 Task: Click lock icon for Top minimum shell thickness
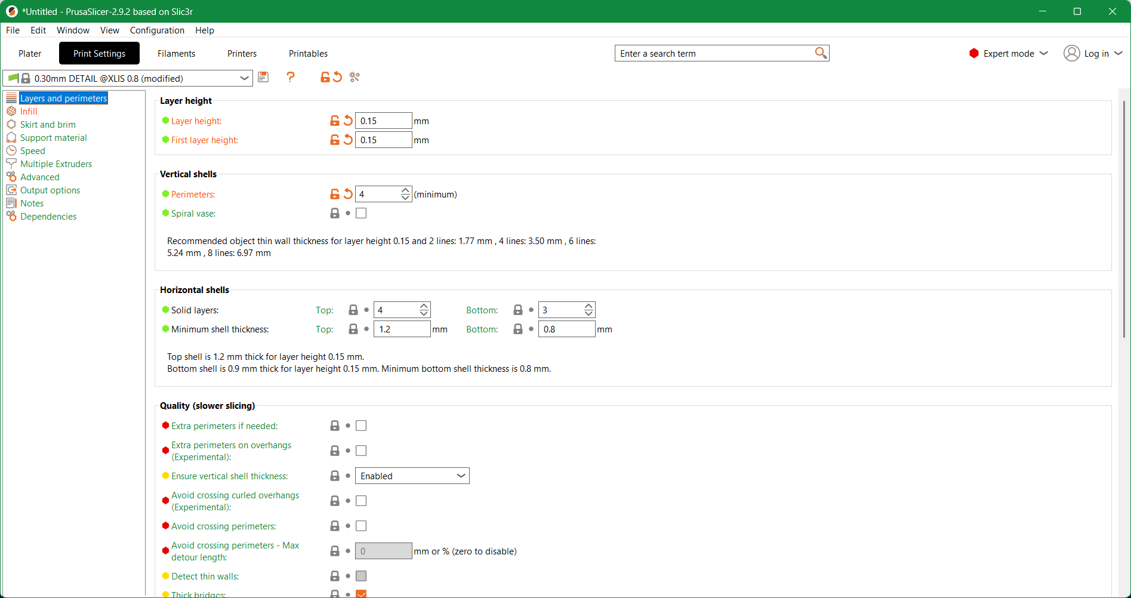pos(353,329)
